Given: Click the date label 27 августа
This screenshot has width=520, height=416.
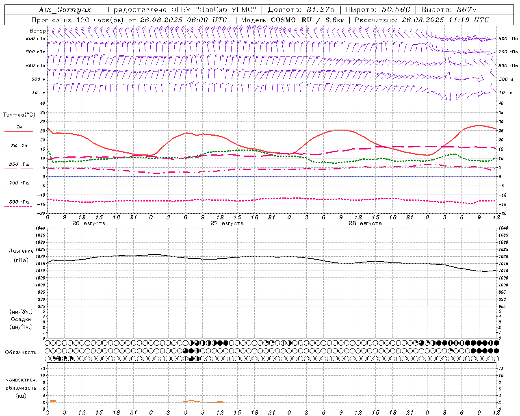Looking at the screenshot, I should 227,223.
